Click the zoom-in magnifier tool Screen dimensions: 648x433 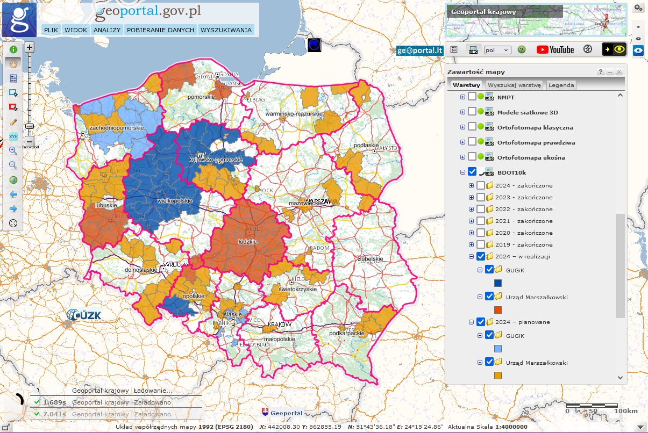(13, 151)
